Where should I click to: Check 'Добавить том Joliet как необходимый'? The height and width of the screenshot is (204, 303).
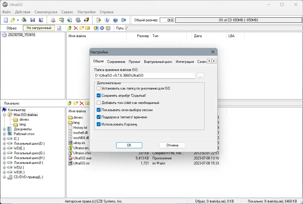tap(99, 103)
